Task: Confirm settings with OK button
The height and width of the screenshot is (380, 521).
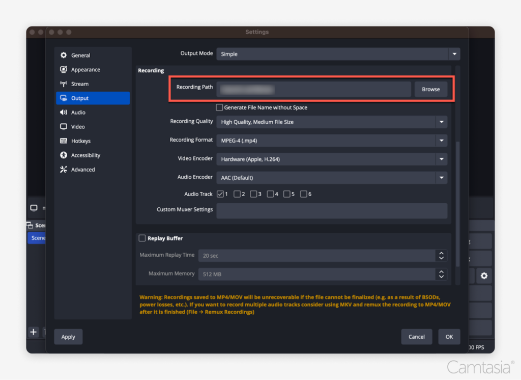Action: point(449,337)
